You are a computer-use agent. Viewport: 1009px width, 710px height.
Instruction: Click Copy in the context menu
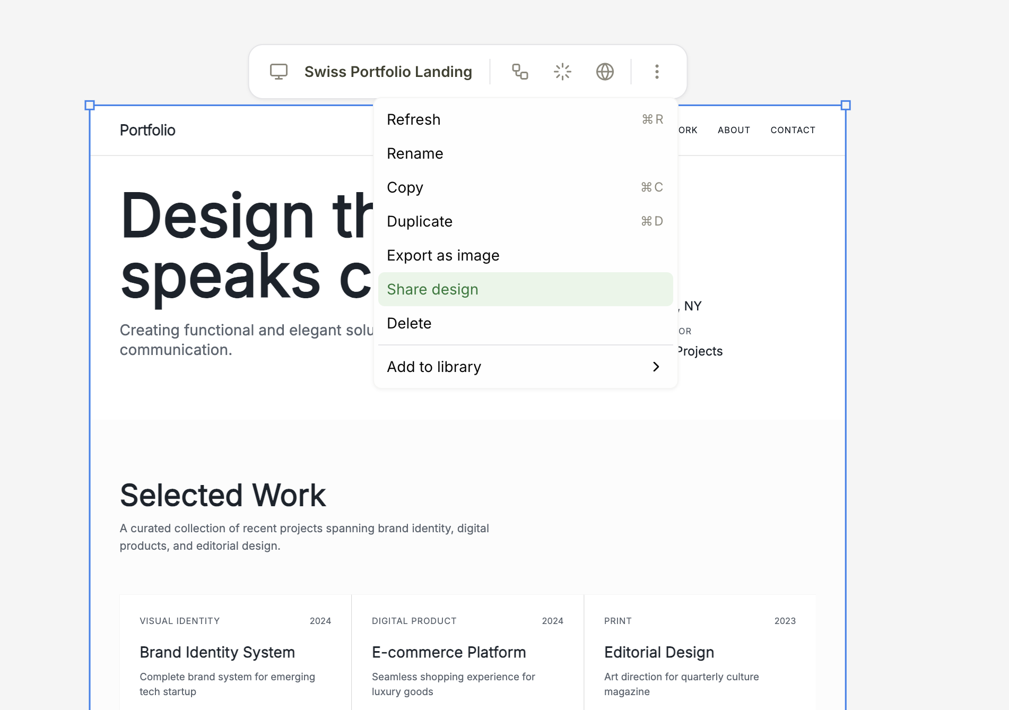point(405,187)
